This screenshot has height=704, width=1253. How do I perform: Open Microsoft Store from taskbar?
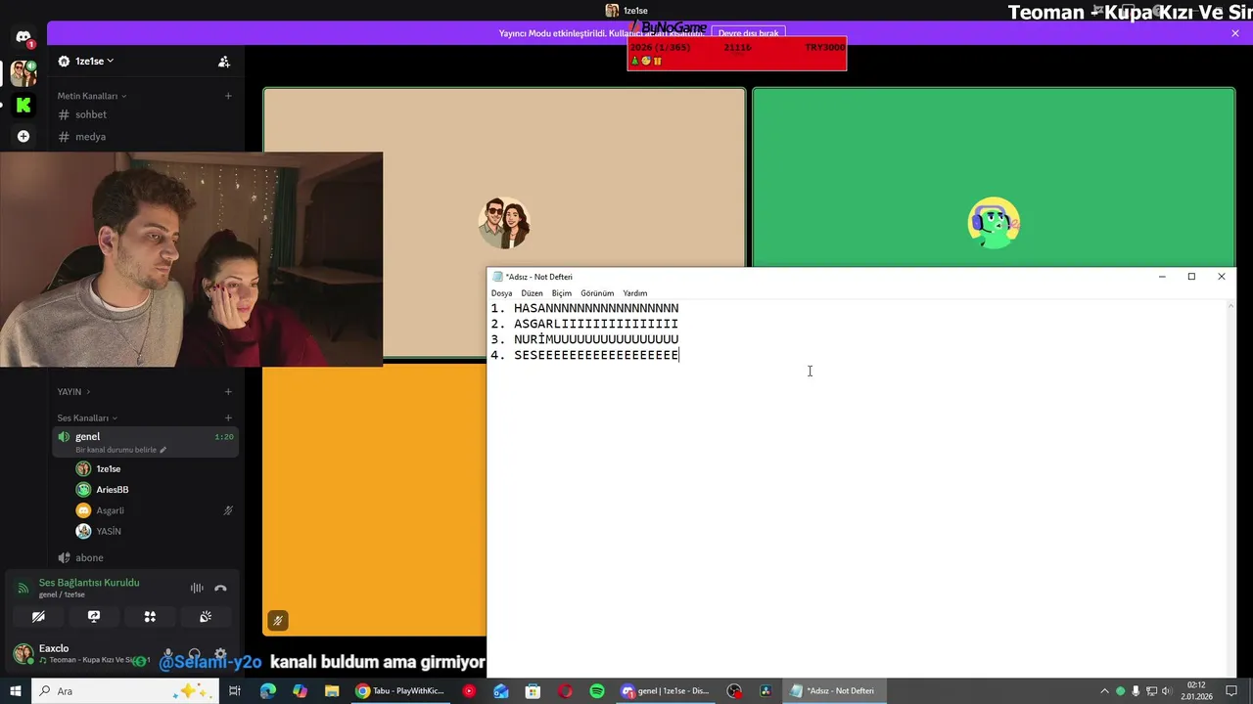tap(533, 691)
